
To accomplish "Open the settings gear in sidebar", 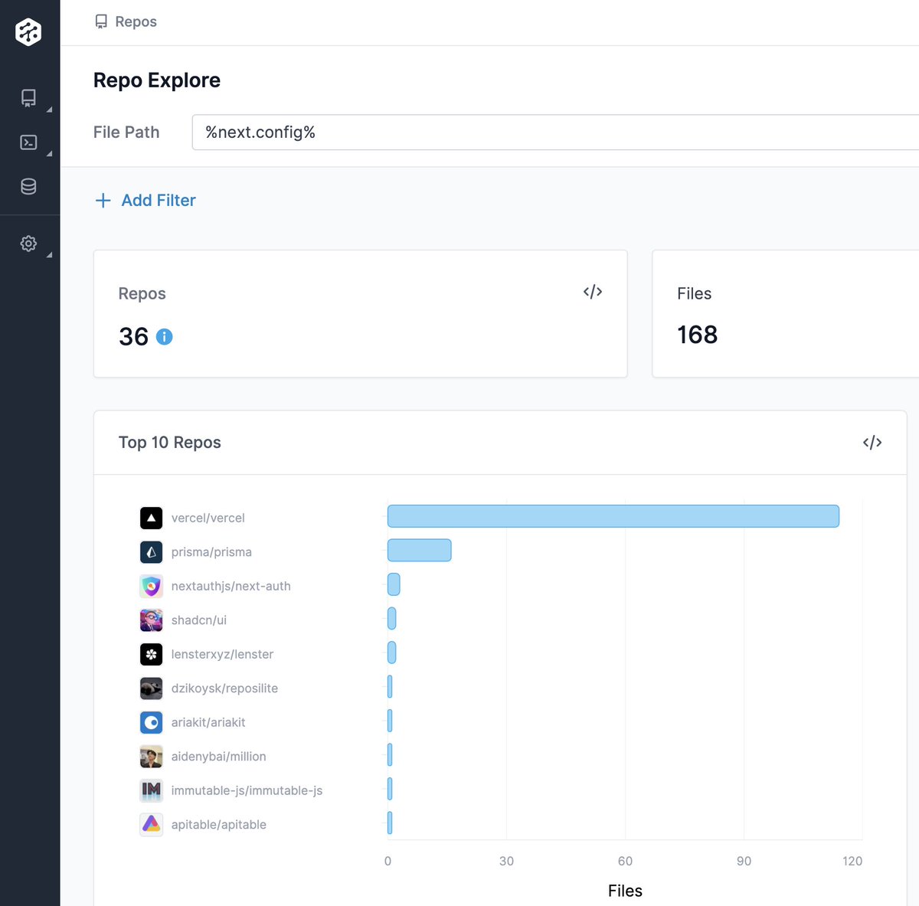I will pyautogui.click(x=28, y=244).
